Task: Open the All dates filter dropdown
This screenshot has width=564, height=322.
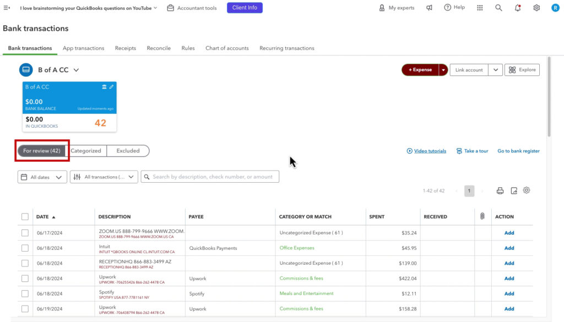Action: pyautogui.click(x=42, y=176)
